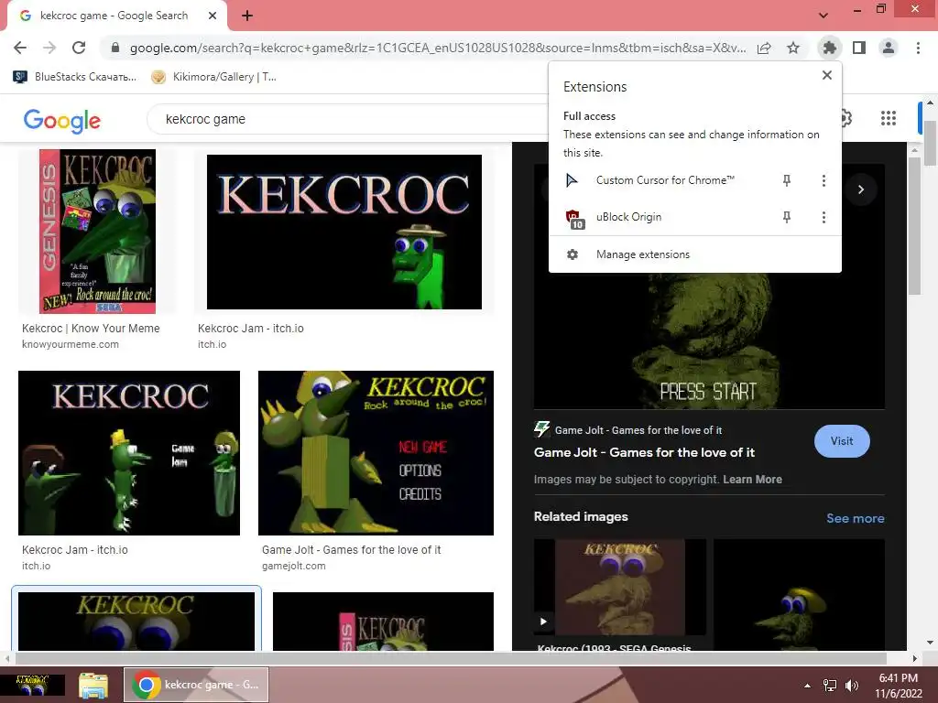
Task: Open a new tab with plus button
Action: click(247, 16)
